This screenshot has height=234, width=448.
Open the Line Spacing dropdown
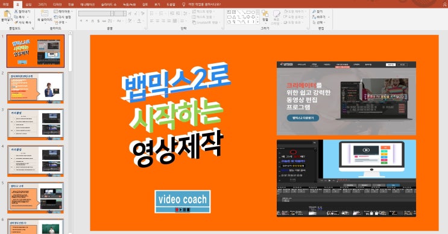186,13
